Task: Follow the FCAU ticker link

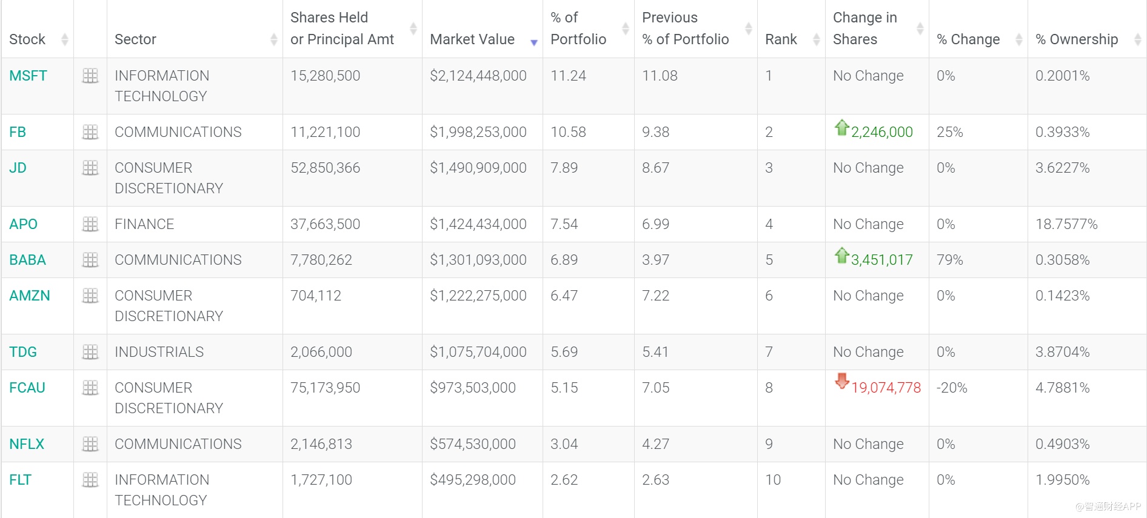Action: coord(27,388)
